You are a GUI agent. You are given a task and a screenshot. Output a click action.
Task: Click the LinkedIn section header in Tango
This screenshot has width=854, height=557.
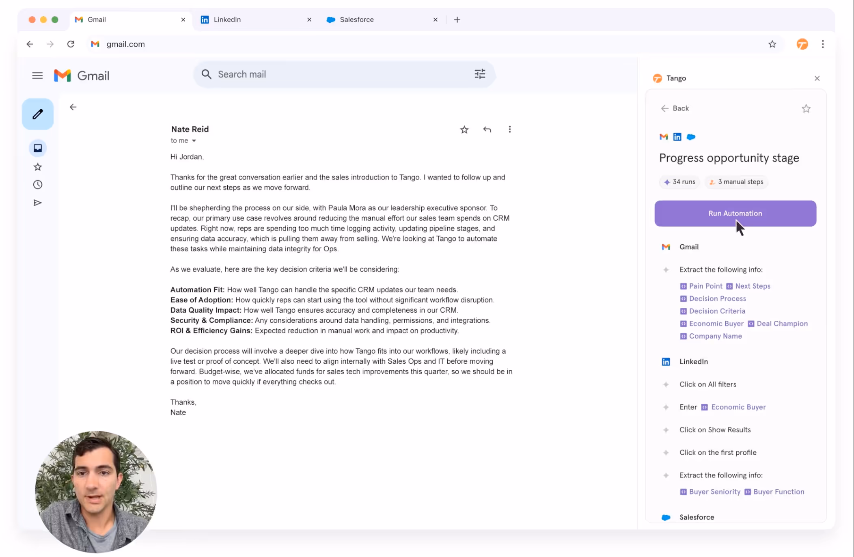(693, 362)
